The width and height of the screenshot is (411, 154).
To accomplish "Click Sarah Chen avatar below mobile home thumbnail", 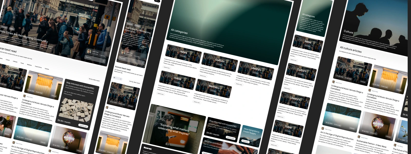I will coord(107,108).
